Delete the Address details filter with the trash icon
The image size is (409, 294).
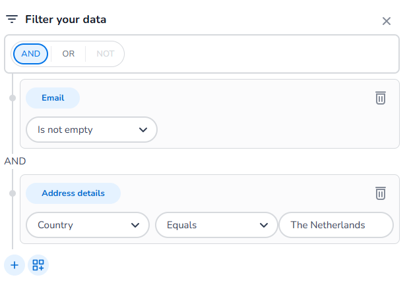click(381, 193)
